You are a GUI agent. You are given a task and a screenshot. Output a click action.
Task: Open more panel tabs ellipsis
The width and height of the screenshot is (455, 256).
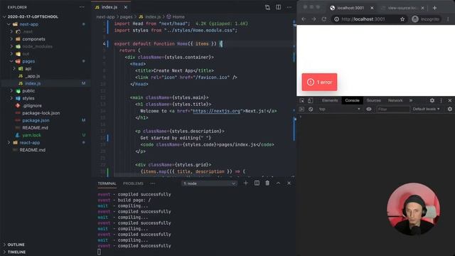tap(153, 183)
